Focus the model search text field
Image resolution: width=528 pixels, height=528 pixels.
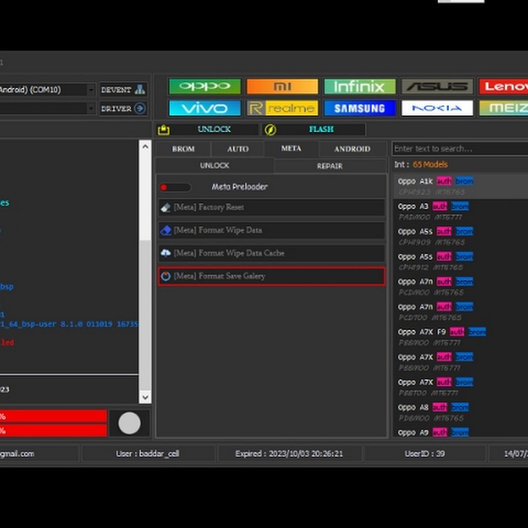pos(460,148)
